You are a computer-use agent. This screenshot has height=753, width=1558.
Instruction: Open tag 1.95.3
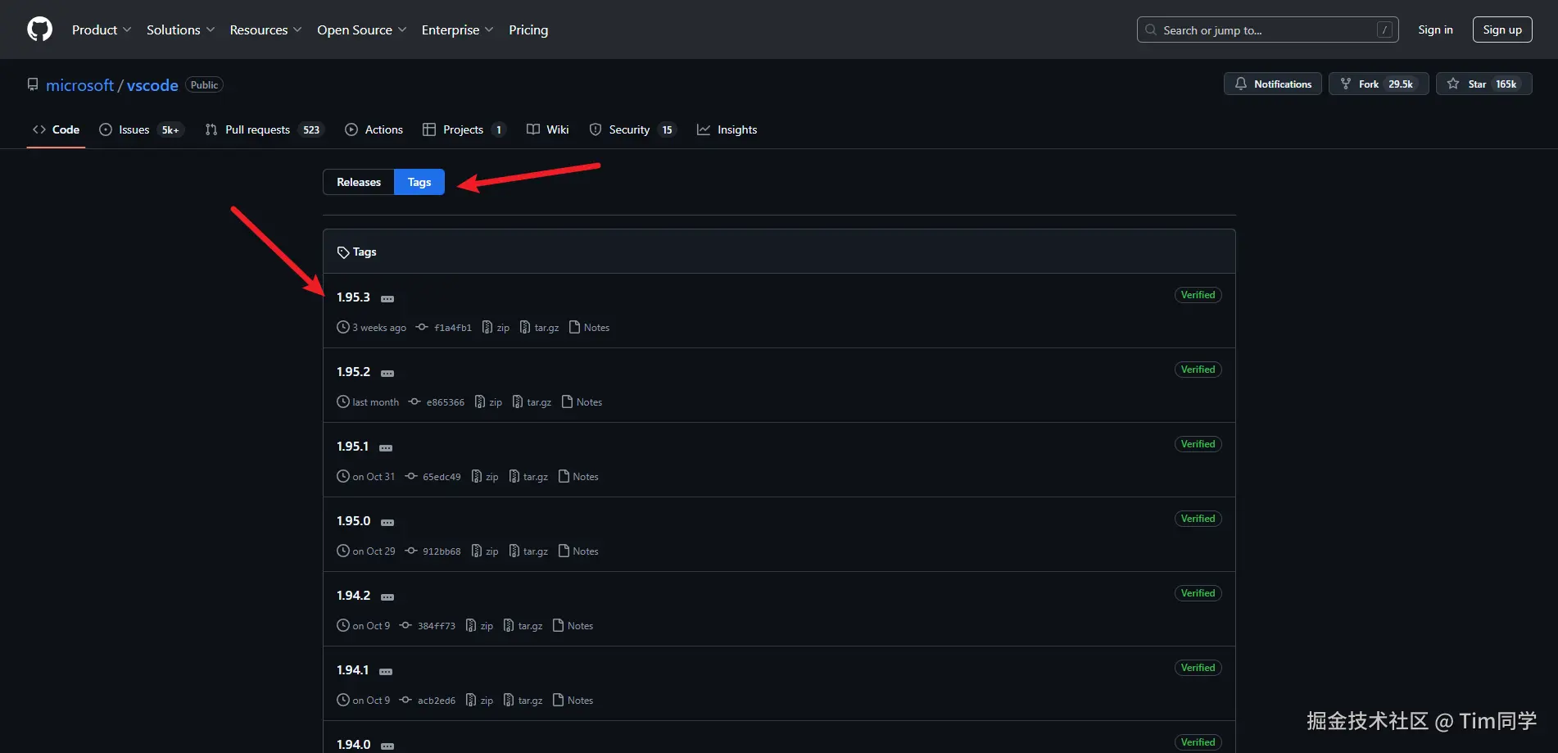[x=353, y=297]
